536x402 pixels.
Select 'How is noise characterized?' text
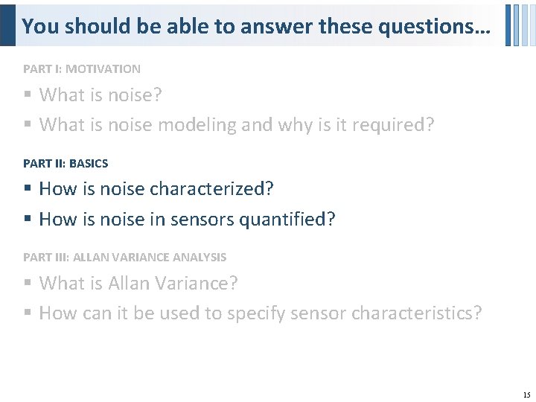[156, 189]
